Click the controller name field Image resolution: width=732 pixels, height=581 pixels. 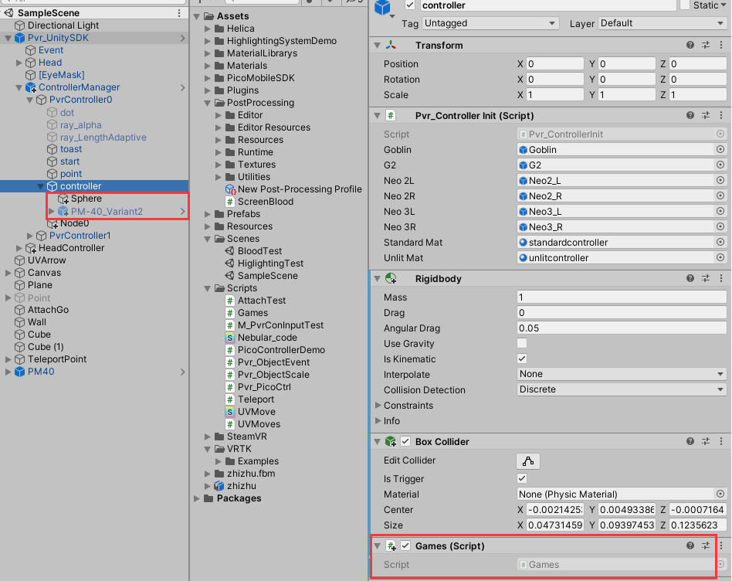pyautogui.click(x=547, y=5)
